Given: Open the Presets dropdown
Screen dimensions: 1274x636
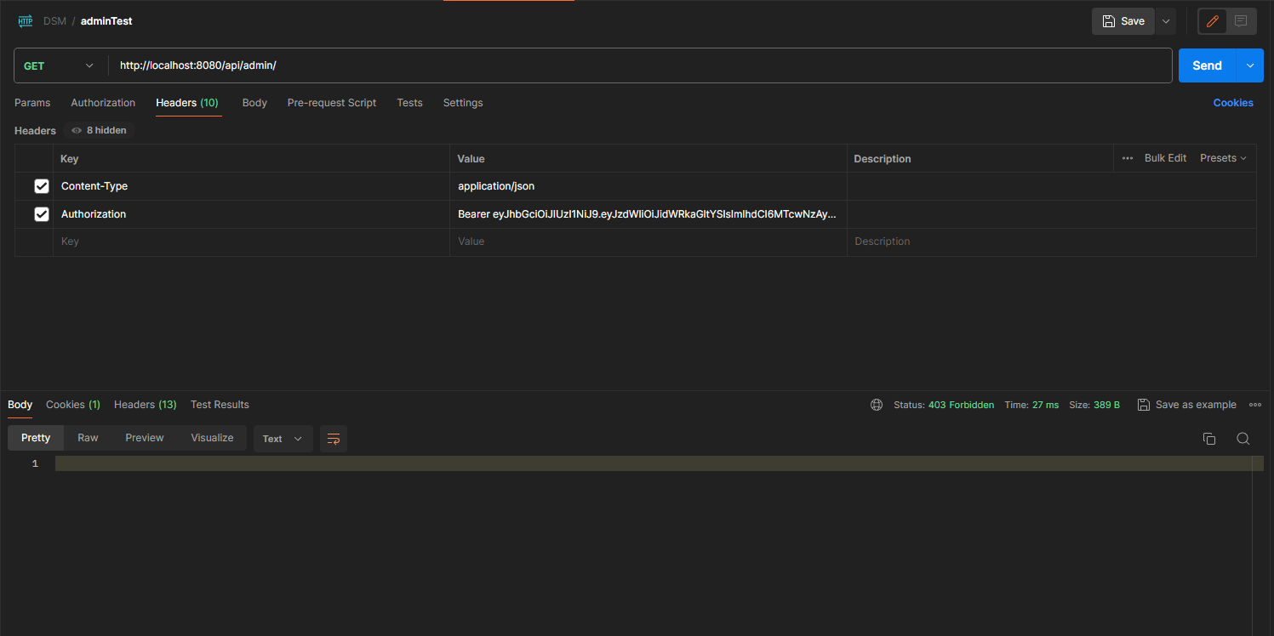Looking at the screenshot, I should pos(1223,158).
